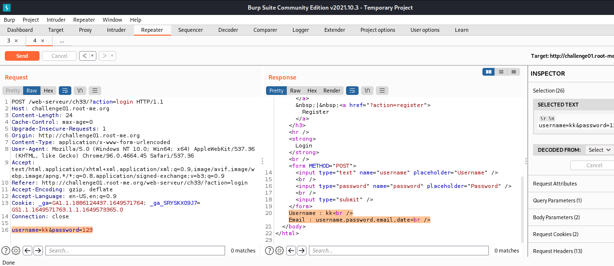Open Request panel hamburger options menu

pos(95,91)
